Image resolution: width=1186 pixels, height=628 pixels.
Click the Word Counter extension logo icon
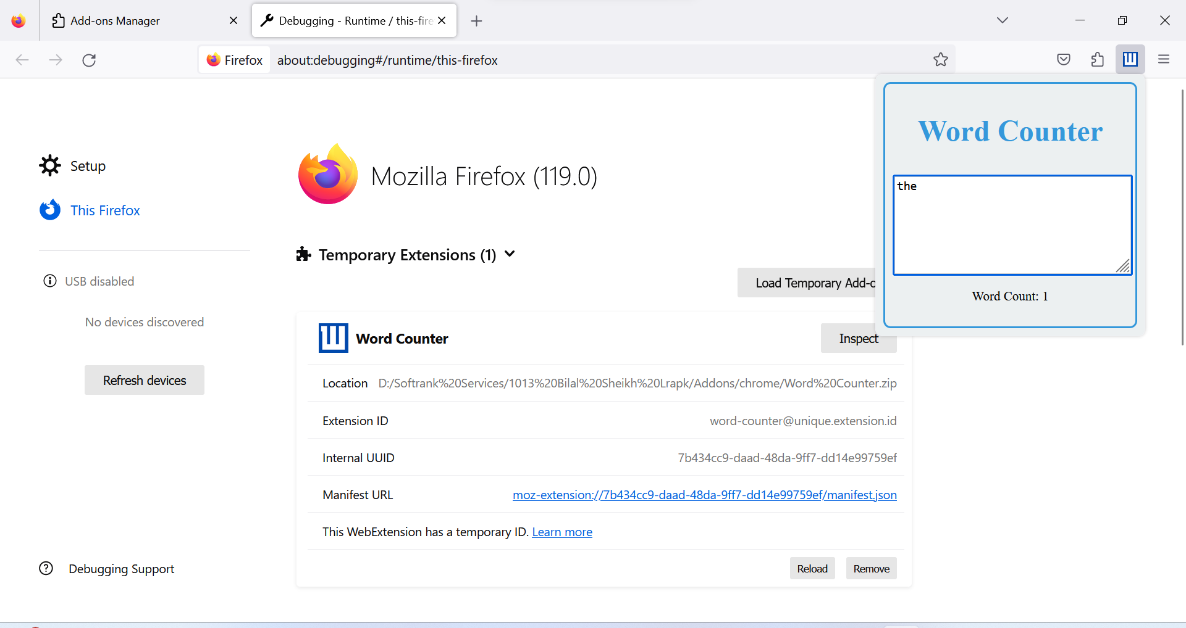coord(334,338)
